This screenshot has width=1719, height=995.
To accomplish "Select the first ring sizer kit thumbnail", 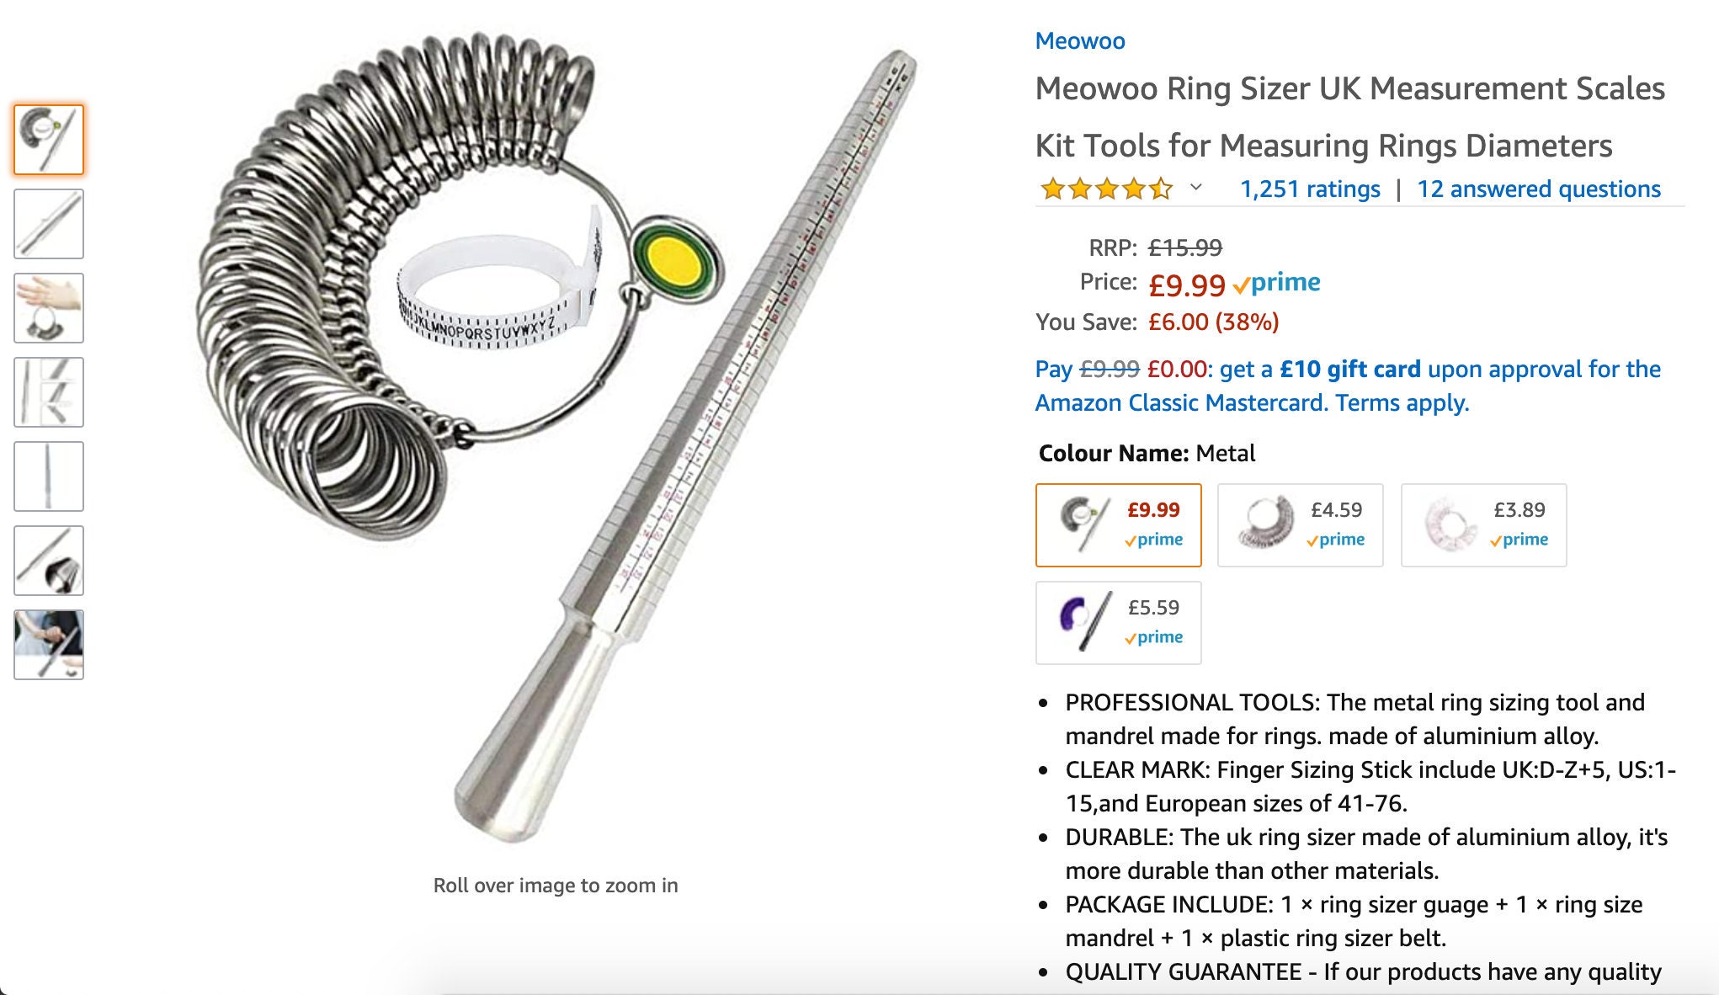I will pyautogui.click(x=49, y=140).
